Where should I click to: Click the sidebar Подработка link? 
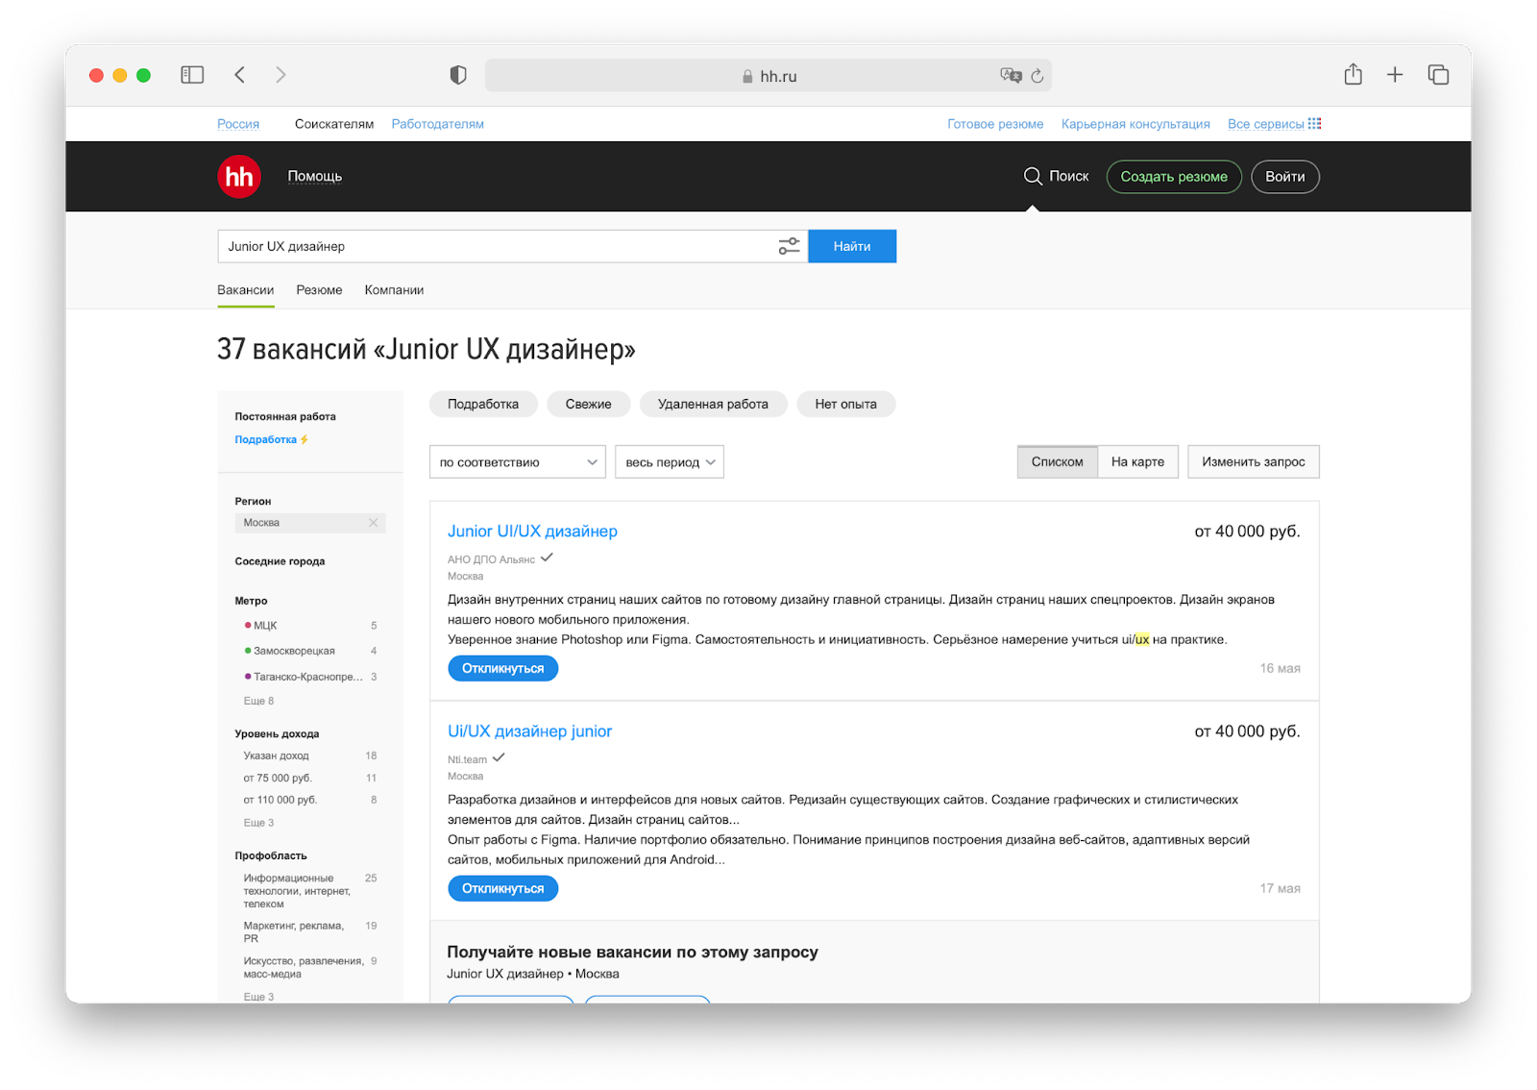pyautogui.click(x=266, y=439)
